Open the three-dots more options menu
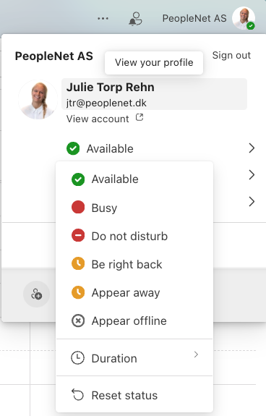This screenshot has width=266, height=416. point(103,19)
